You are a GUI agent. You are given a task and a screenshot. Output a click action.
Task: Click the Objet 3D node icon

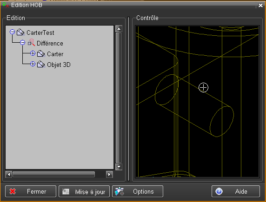pyautogui.click(x=41, y=65)
